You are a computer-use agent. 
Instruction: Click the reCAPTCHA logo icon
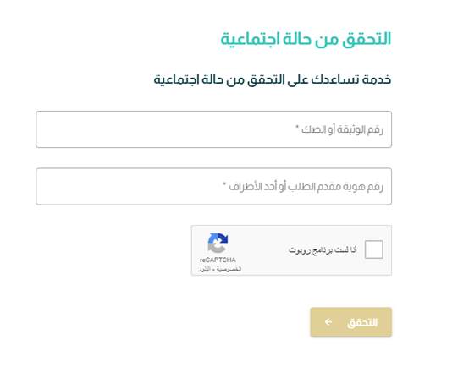[x=218, y=243]
